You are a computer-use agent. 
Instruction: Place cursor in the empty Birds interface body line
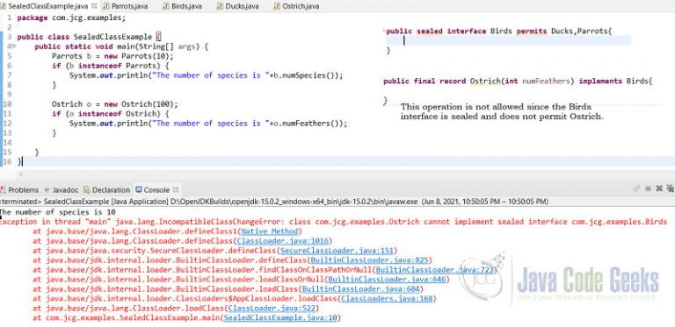[508, 40]
